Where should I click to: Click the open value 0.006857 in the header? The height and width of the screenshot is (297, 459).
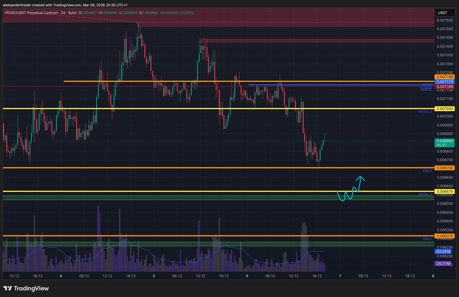click(90, 13)
